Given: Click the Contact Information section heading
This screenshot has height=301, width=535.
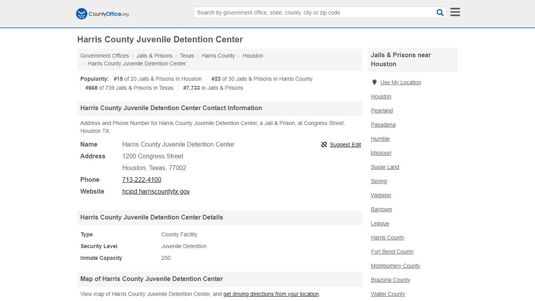Looking at the screenshot, I should (171, 108).
